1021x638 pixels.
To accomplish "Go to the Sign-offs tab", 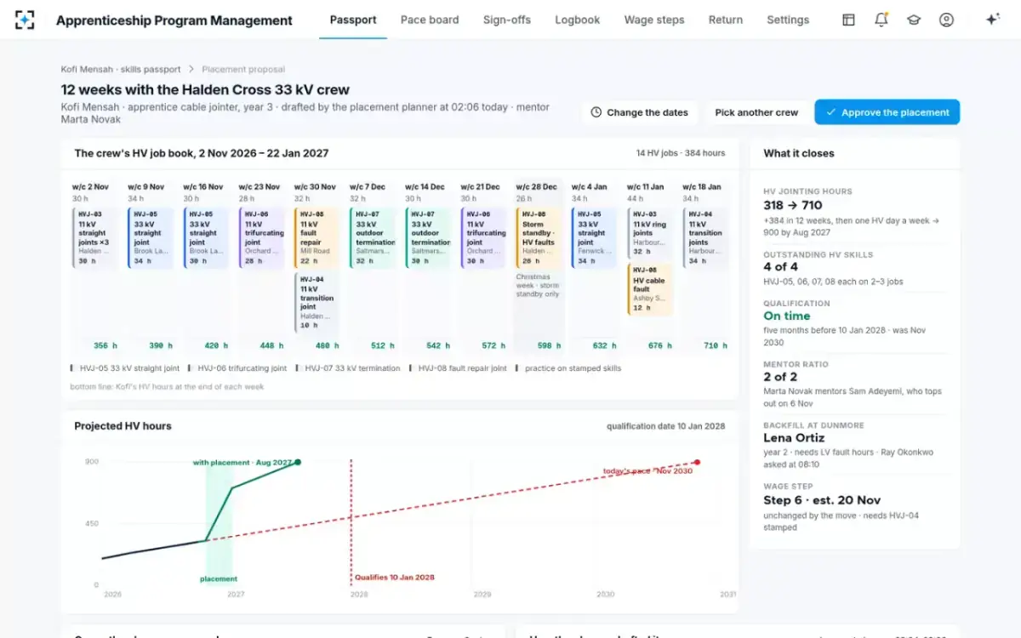I will click(507, 20).
